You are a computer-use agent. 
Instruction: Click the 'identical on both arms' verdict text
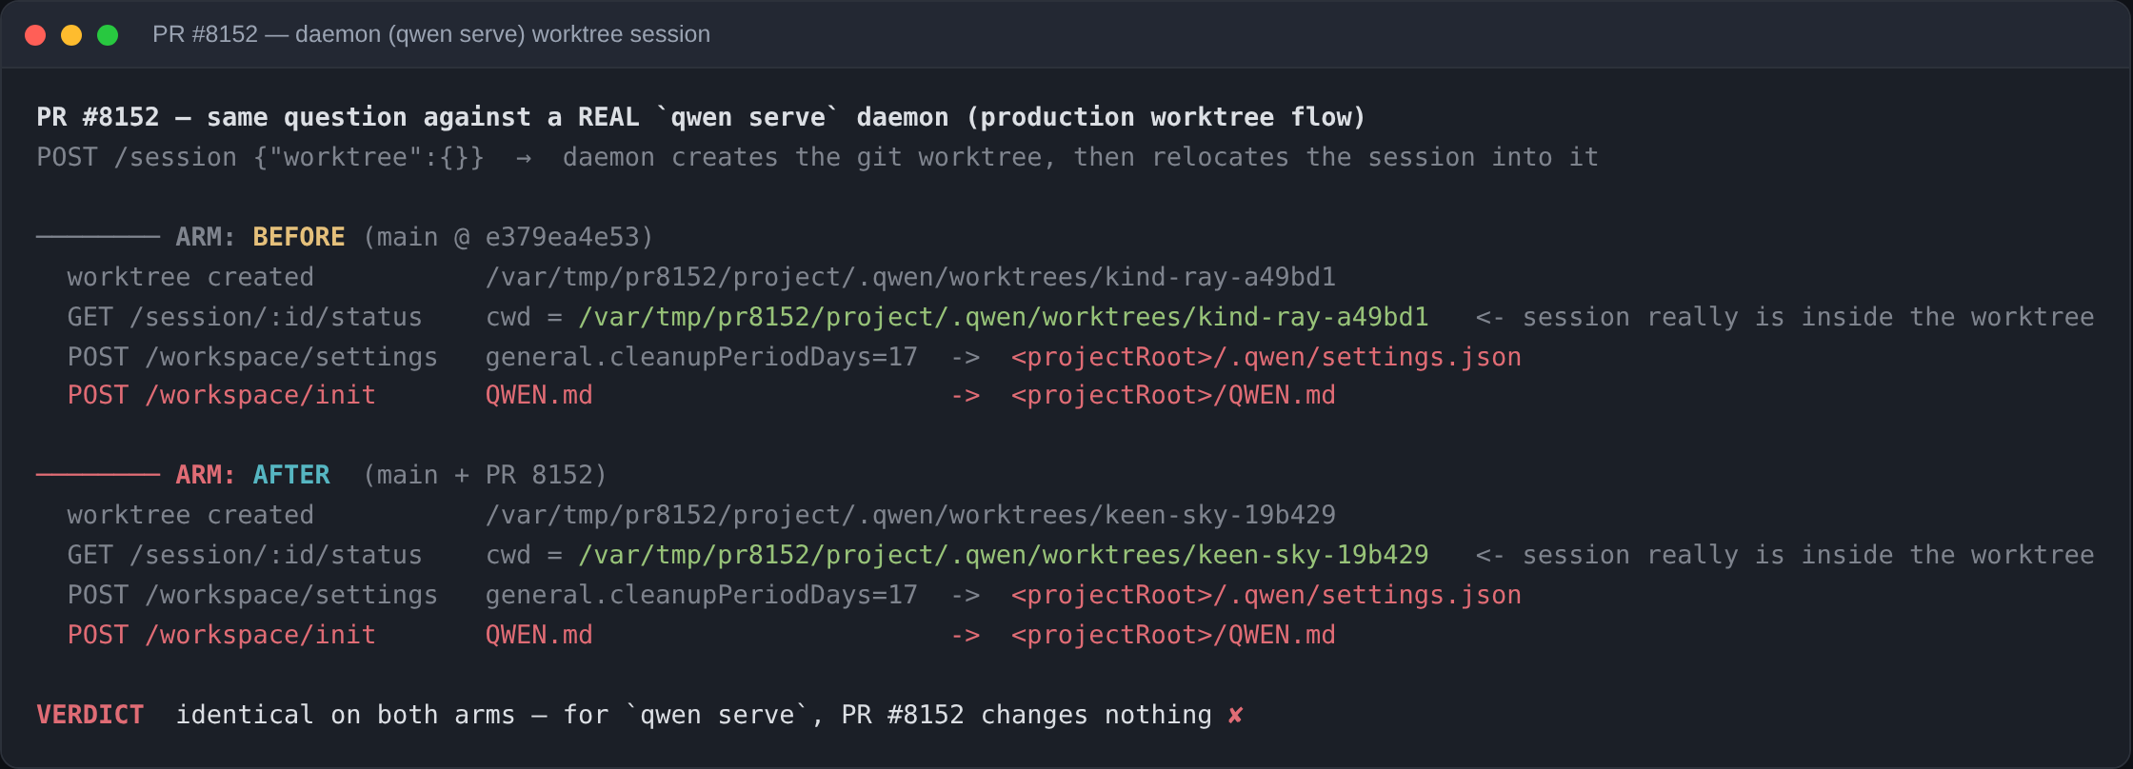click(346, 715)
